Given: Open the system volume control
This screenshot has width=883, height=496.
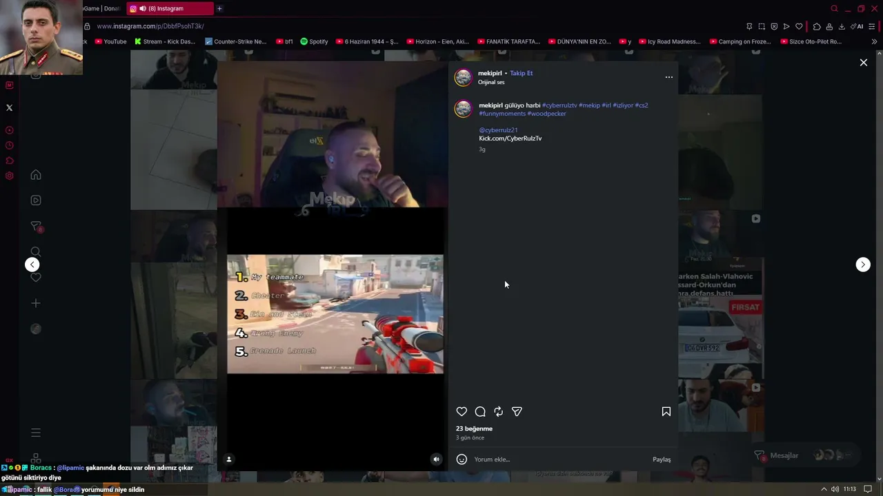Looking at the screenshot, I should click(x=835, y=489).
